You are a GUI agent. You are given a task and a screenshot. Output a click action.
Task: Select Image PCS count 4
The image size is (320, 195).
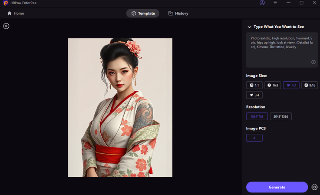254,138
